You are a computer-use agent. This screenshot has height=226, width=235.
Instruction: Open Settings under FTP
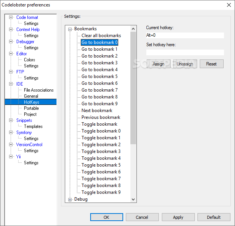(x=31, y=78)
